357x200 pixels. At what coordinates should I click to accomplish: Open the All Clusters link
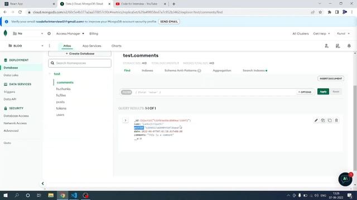point(301,33)
